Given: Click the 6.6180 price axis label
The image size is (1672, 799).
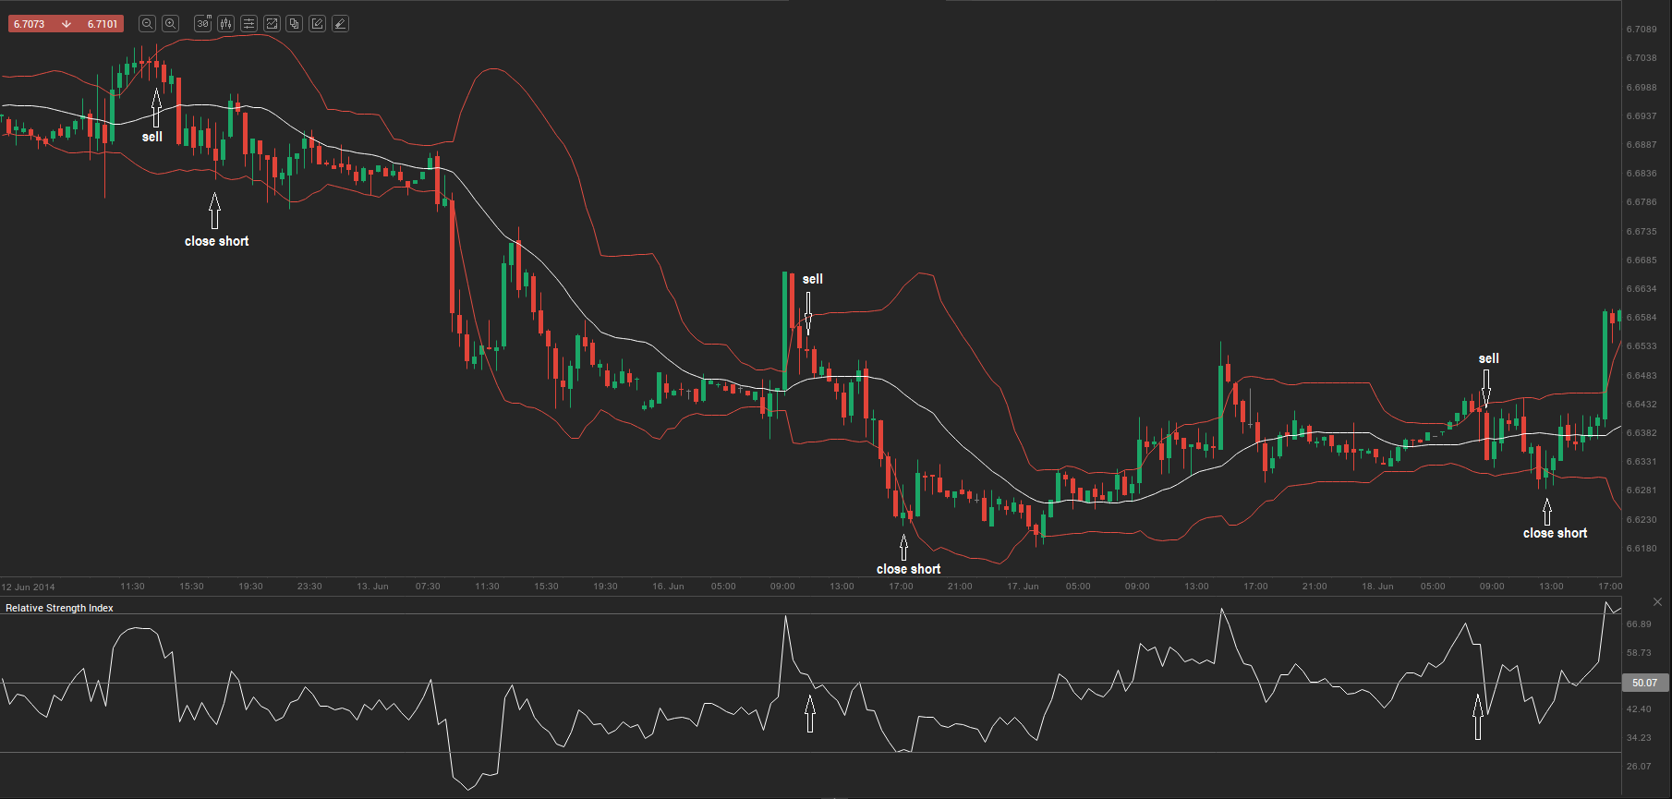Looking at the screenshot, I should coord(1642,549).
